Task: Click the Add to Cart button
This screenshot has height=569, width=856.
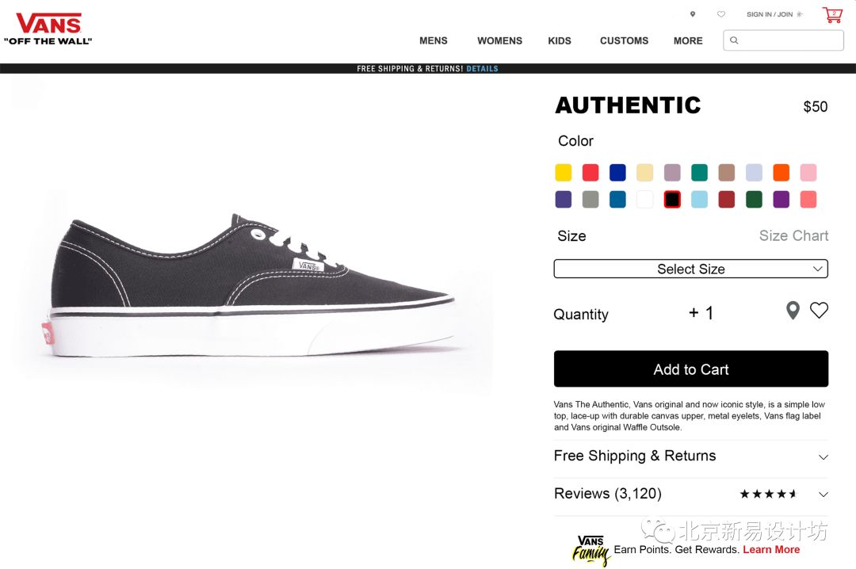Action: tap(690, 369)
